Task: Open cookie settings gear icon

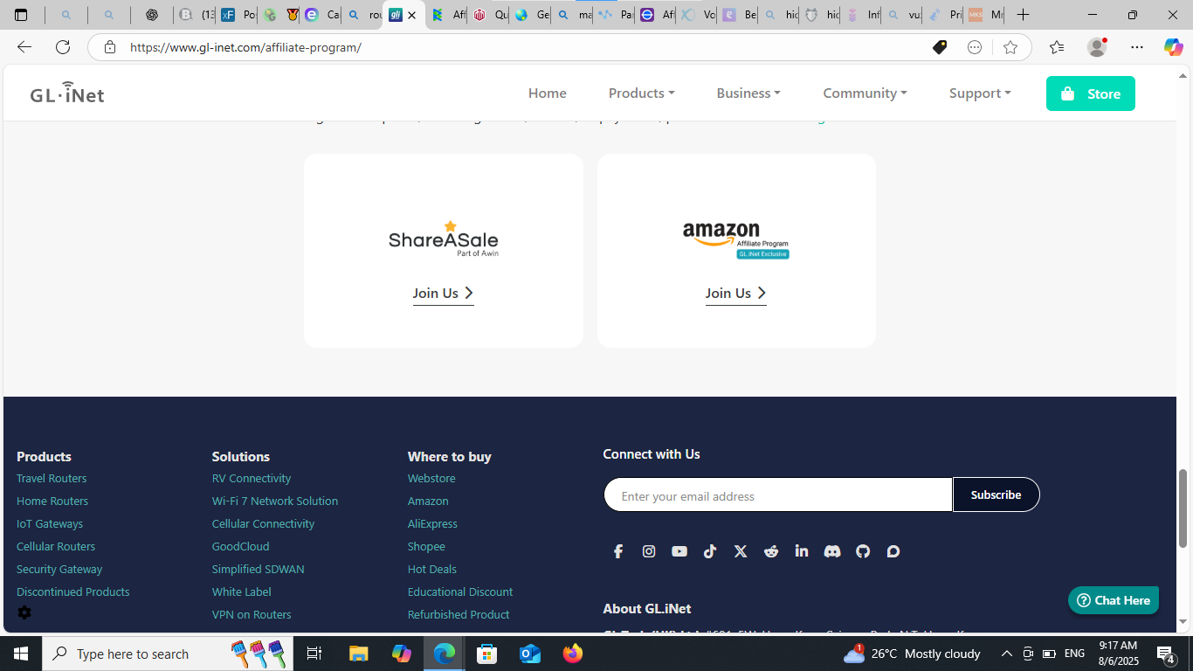Action: pyautogui.click(x=24, y=612)
